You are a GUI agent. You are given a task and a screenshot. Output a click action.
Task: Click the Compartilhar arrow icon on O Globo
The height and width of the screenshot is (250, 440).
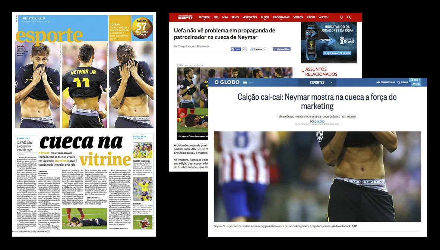(378, 82)
